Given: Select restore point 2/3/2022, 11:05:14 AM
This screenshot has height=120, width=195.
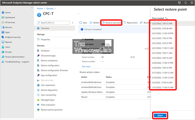Looking at the screenshot, I should [173, 83].
